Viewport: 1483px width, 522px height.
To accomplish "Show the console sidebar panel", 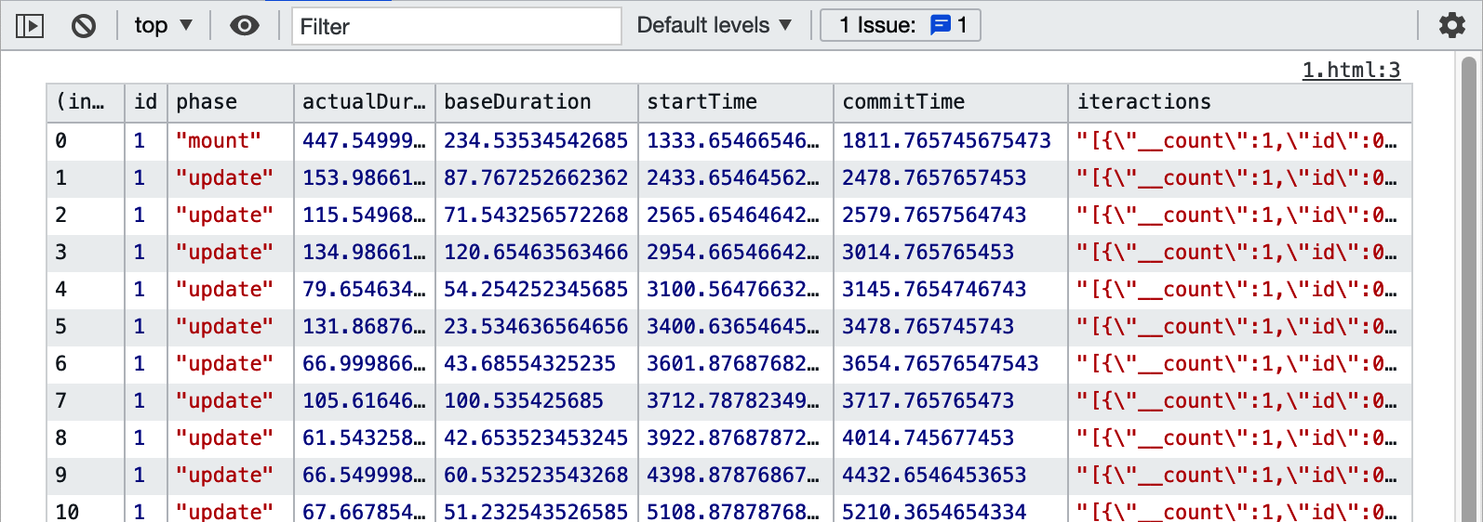I will point(30,26).
